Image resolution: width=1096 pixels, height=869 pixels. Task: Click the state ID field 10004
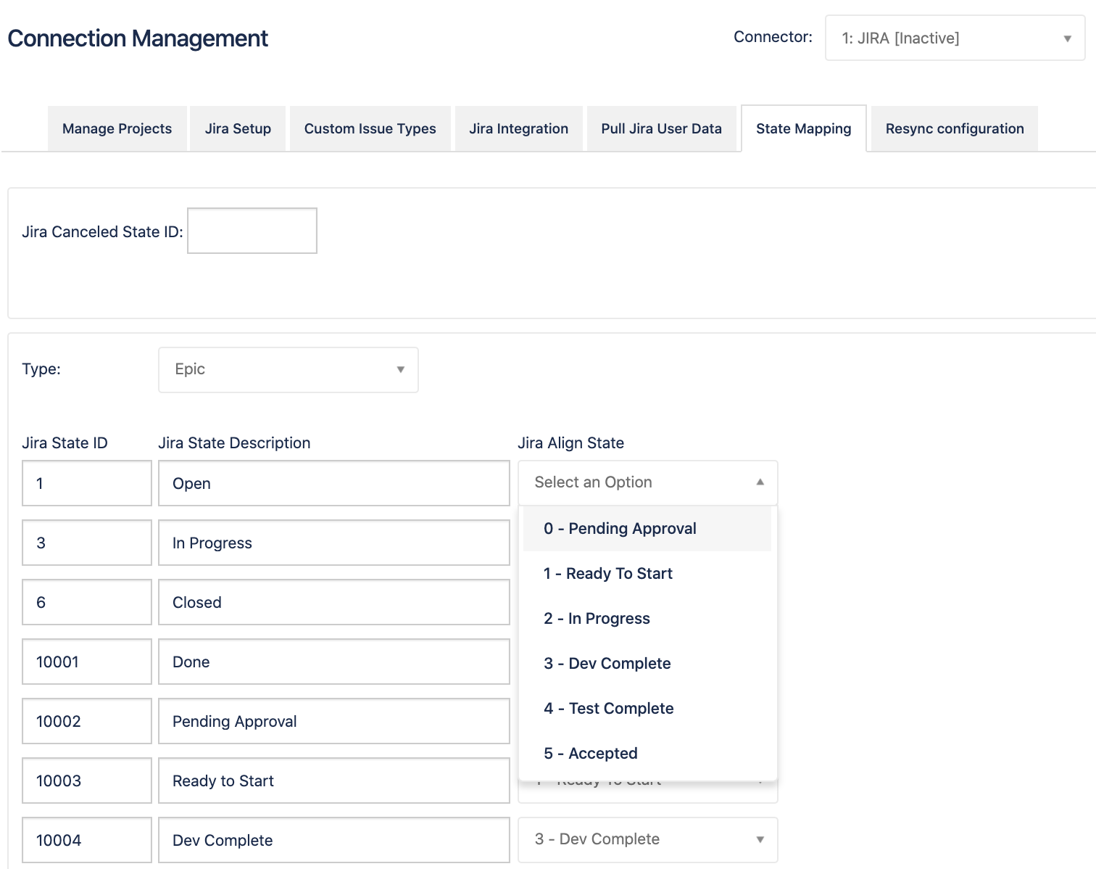(x=87, y=840)
